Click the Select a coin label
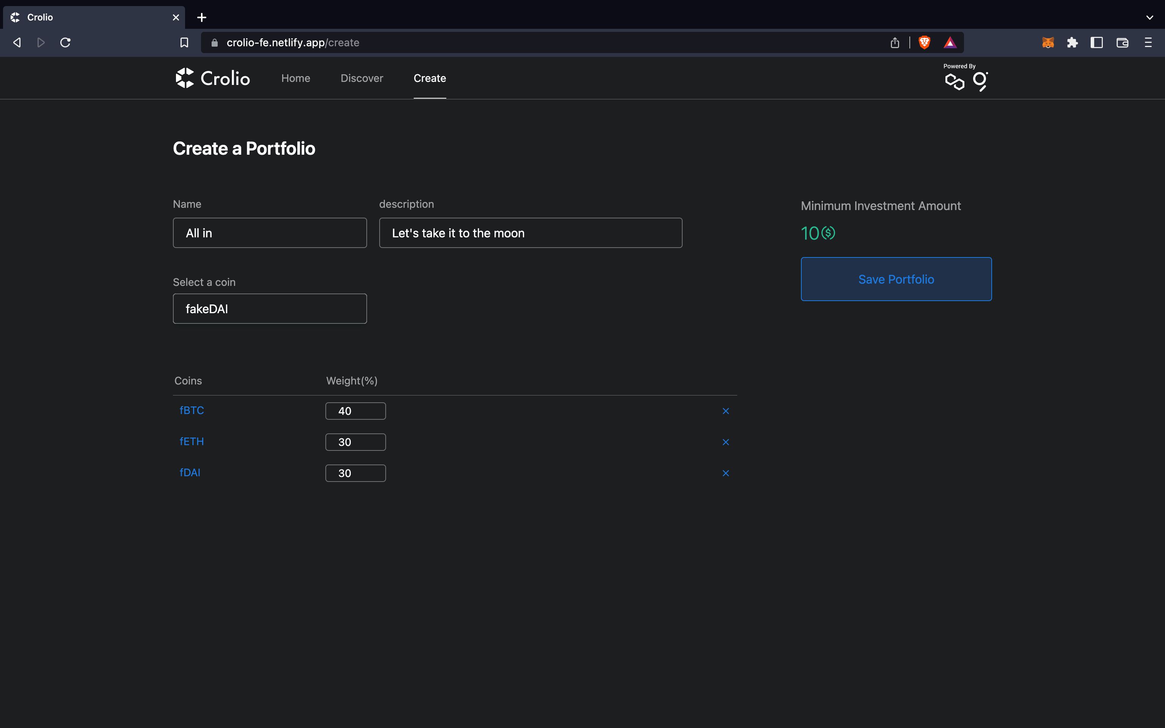 [x=204, y=282]
